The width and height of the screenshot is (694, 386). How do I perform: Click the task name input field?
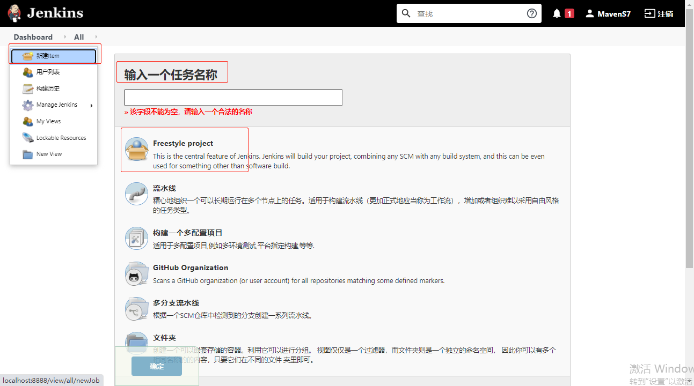pos(233,98)
